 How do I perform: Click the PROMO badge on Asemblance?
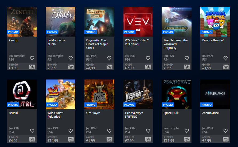click(206, 105)
